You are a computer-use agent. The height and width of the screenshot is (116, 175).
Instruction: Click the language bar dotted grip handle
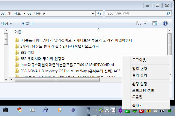pyautogui.click(x=89, y=111)
